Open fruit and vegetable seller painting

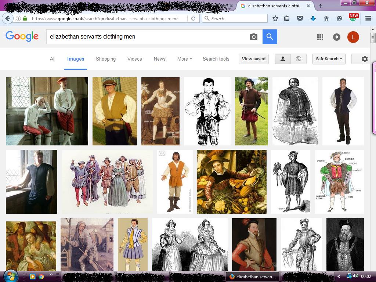(x=232, y=182)
